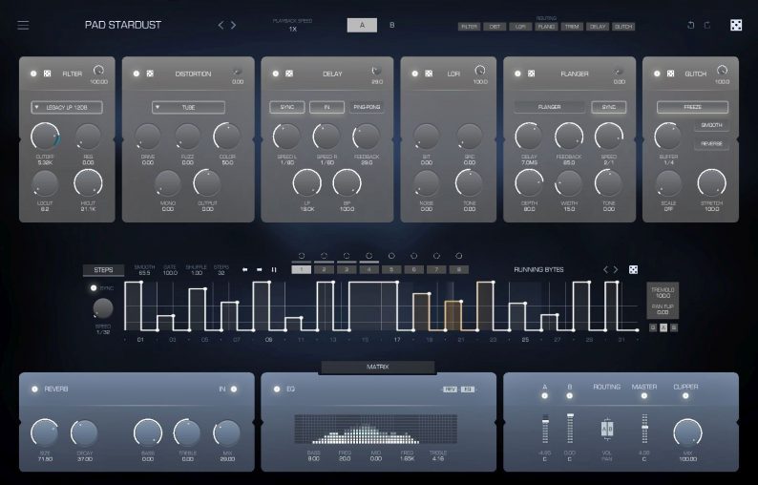Select the right mode icon under Pan Flip
Image resolution: width=758 pixels, height=485 pixels.
tap(674, 327)
